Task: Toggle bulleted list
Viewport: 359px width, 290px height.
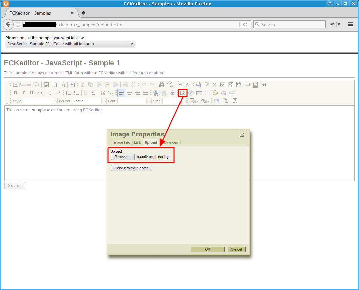Action: coord(77,93)
